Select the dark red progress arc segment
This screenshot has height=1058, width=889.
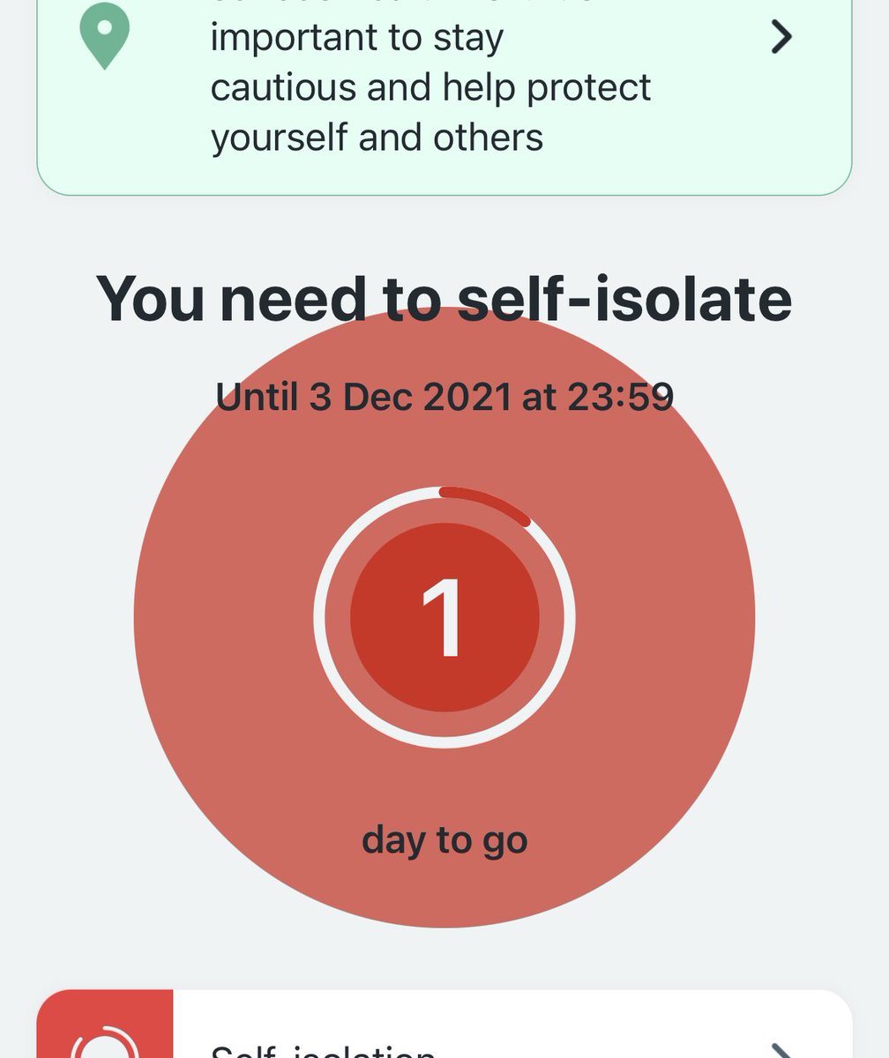(485, 504)
